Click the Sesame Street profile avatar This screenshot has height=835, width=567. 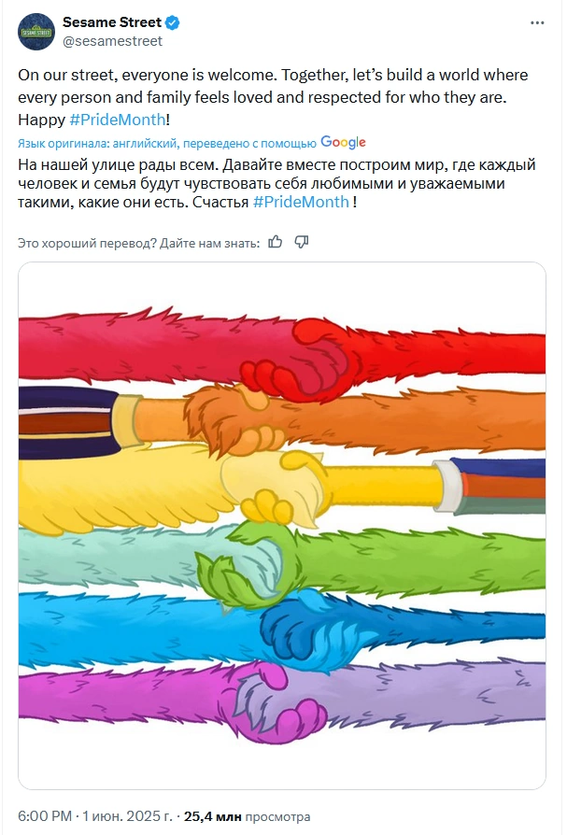pos(36,32)
